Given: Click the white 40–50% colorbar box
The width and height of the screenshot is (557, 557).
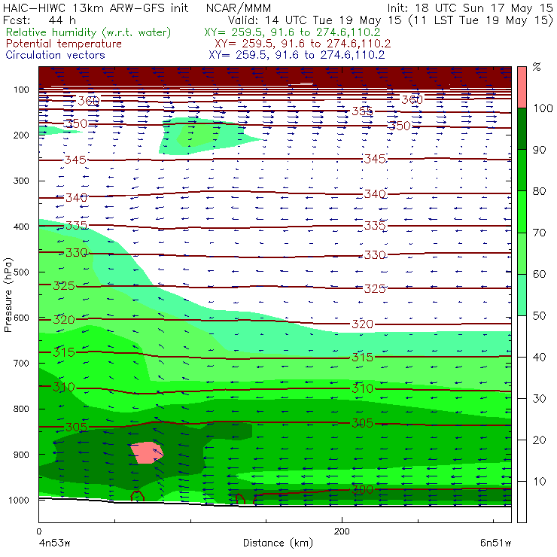Looking at the screenshot, I should (522, 336).
